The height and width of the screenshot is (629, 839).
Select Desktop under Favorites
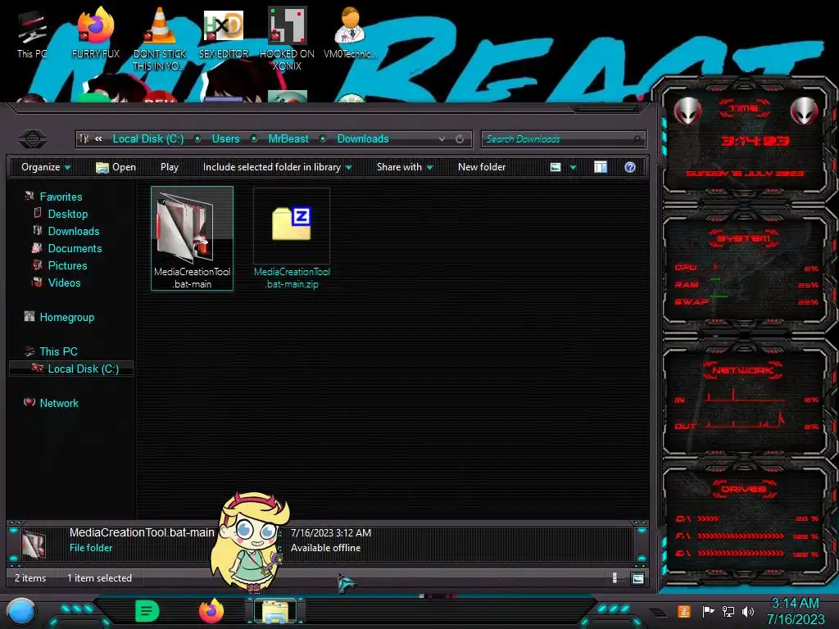tap(68, 214)
